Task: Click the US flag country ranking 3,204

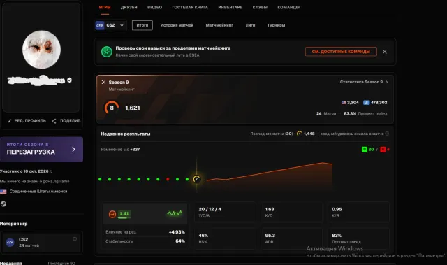Action: (x=350, y=102)
